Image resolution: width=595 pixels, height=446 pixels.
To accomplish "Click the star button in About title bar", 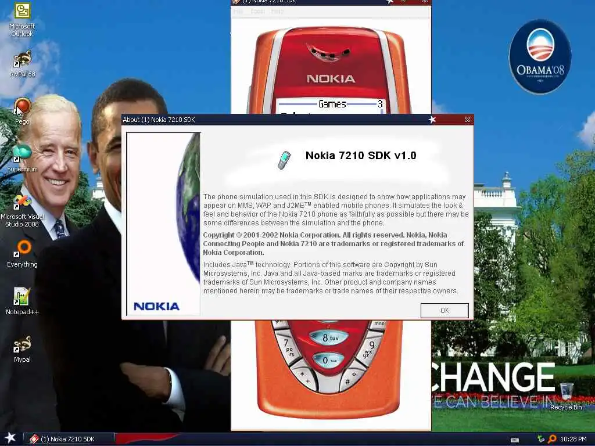I will pyautogui.click(x=432, y=120).
